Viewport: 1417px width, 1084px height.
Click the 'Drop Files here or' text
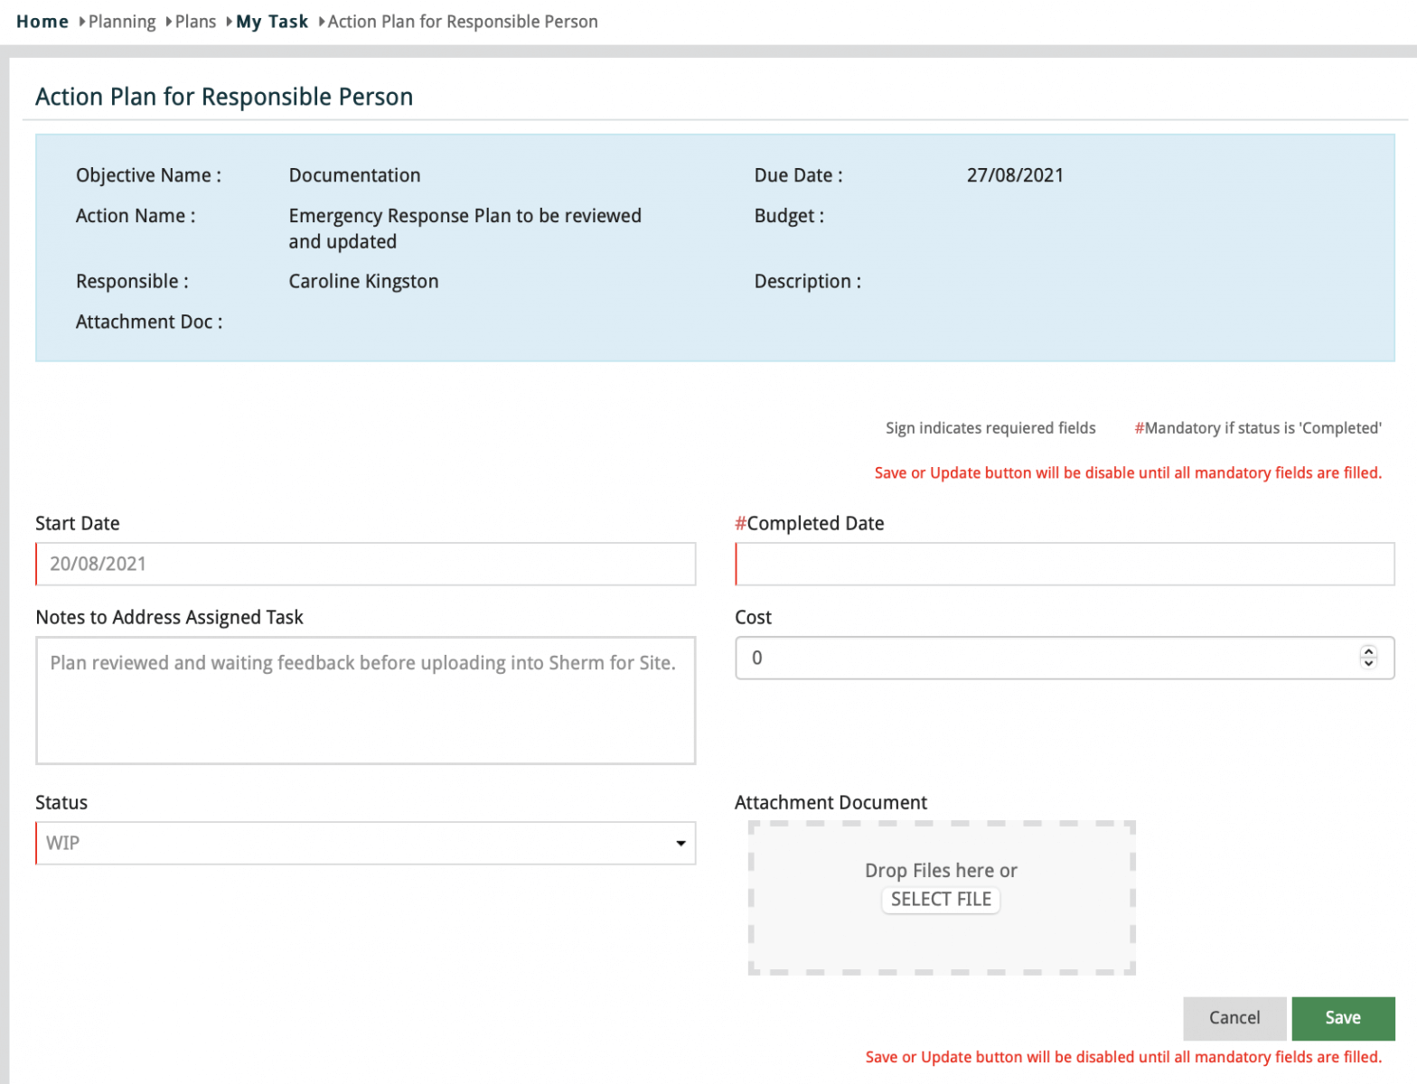pyautogui.click(x=941, y=870)
